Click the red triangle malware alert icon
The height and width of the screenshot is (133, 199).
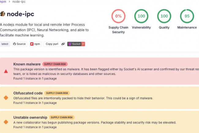pyautogui.click(x=6, y=71)
